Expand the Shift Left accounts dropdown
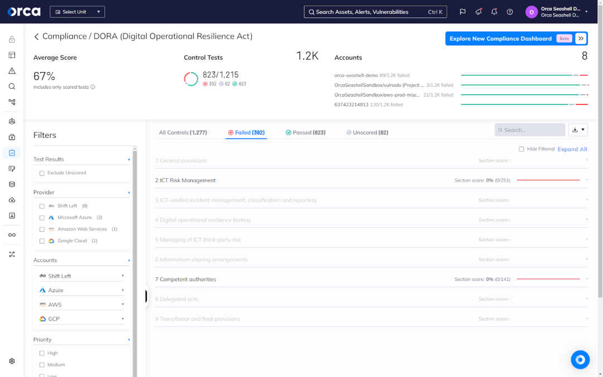Image resolution: width=603 pixels, height=377 pixels. coord(82,276)
